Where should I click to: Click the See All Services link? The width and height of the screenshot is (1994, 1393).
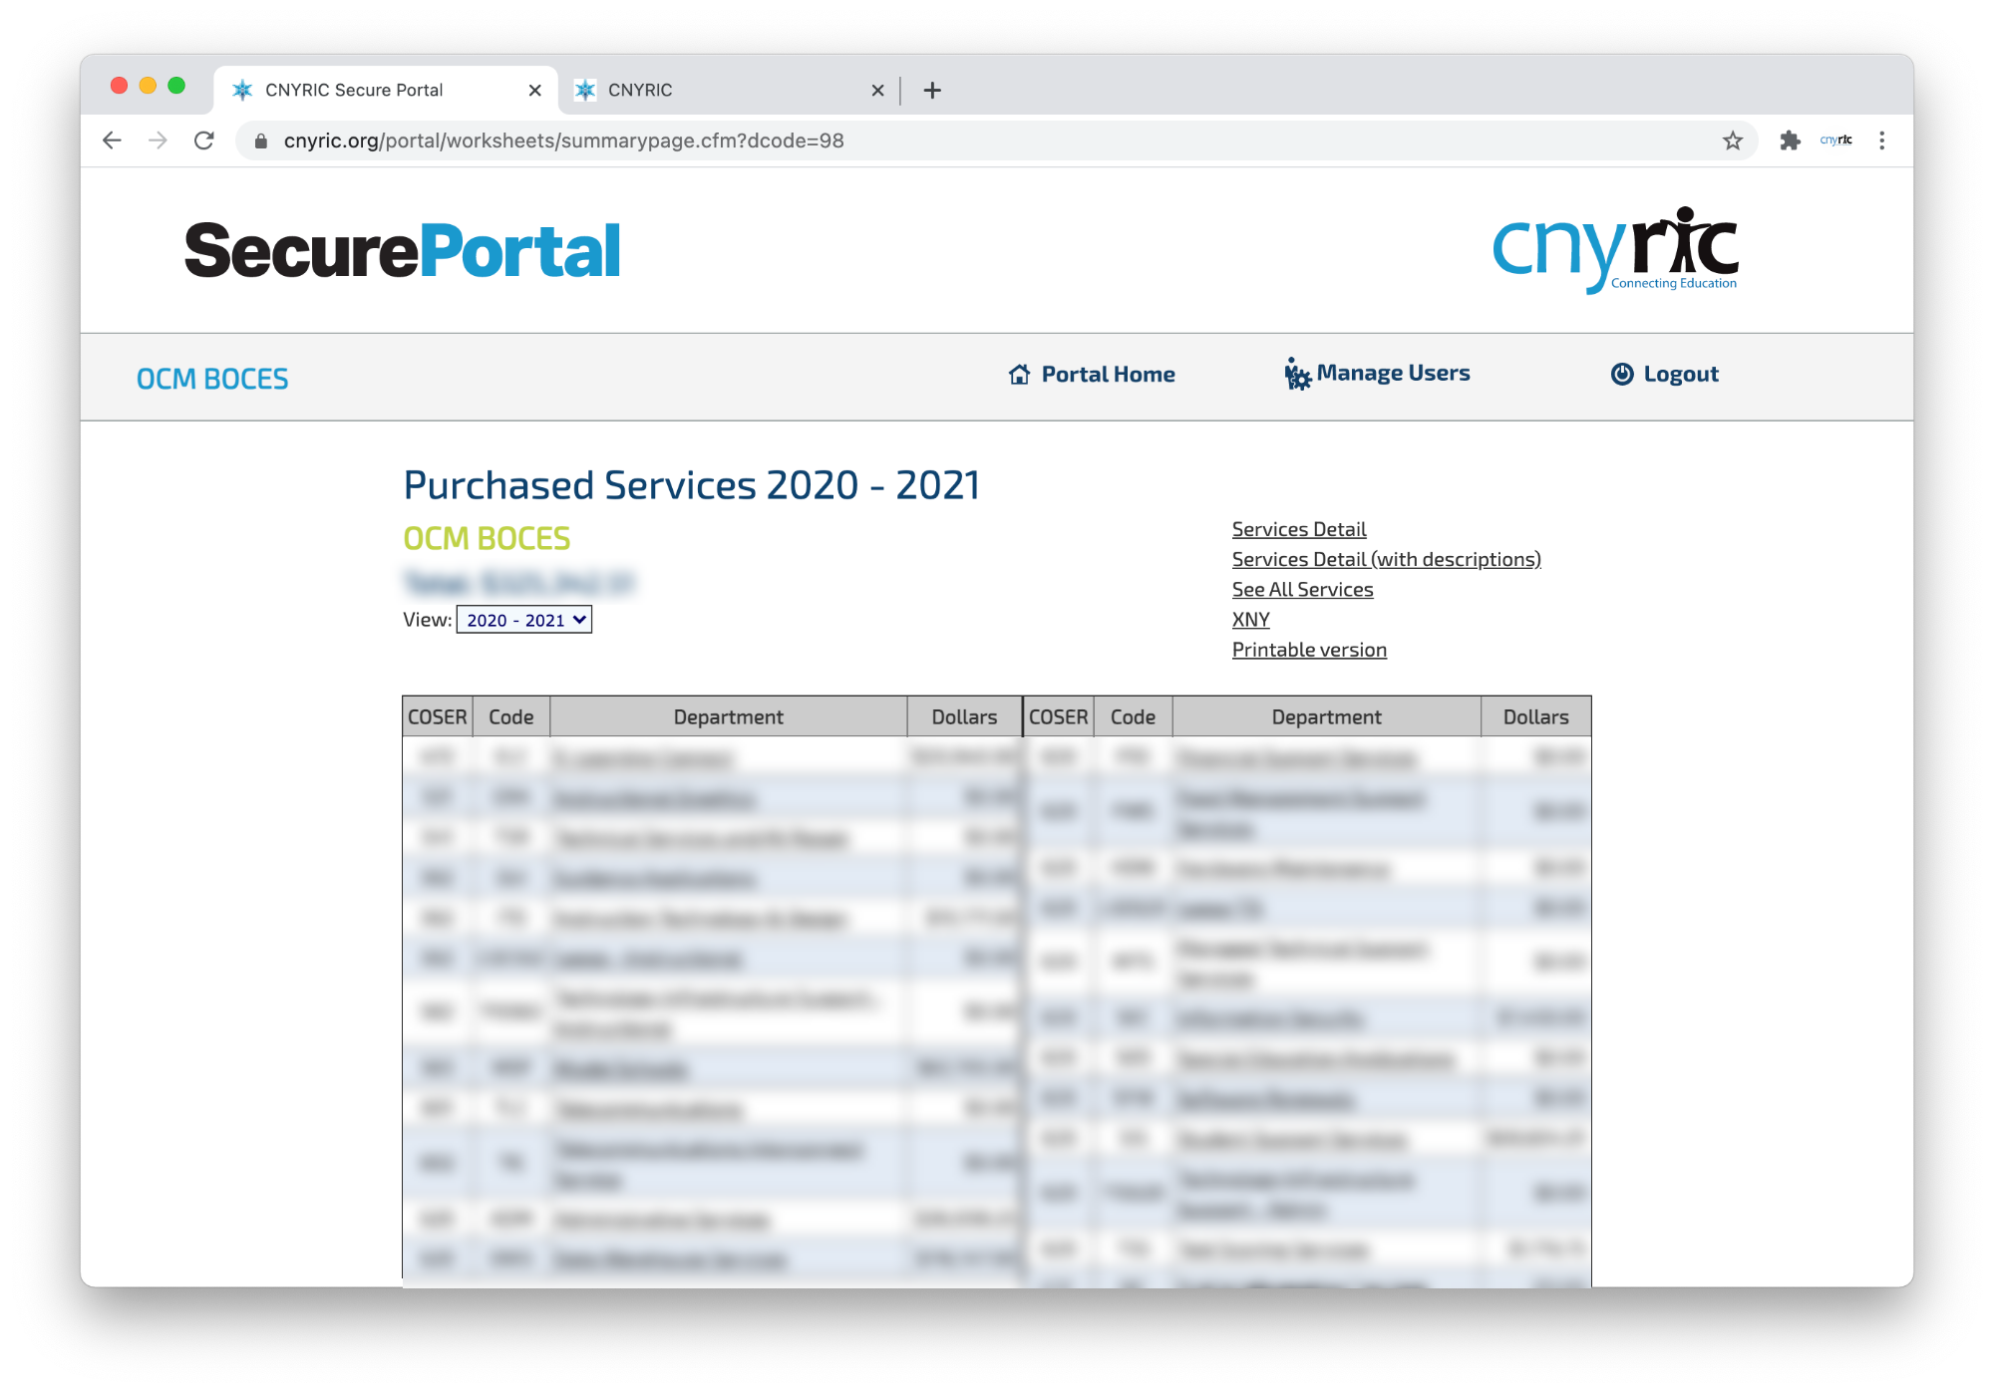pos(1302,589)
